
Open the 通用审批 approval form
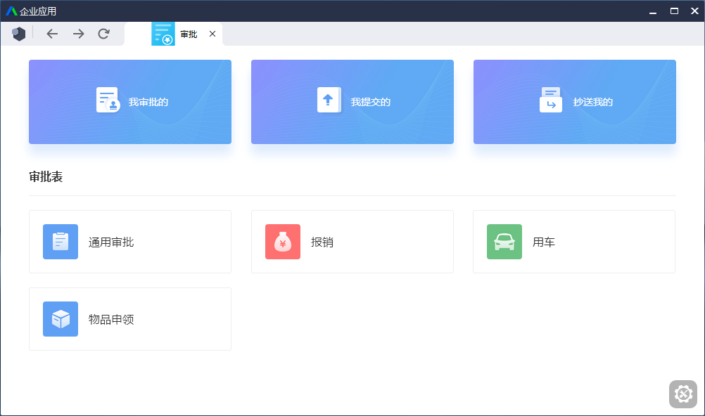click(x=130, y=242)
